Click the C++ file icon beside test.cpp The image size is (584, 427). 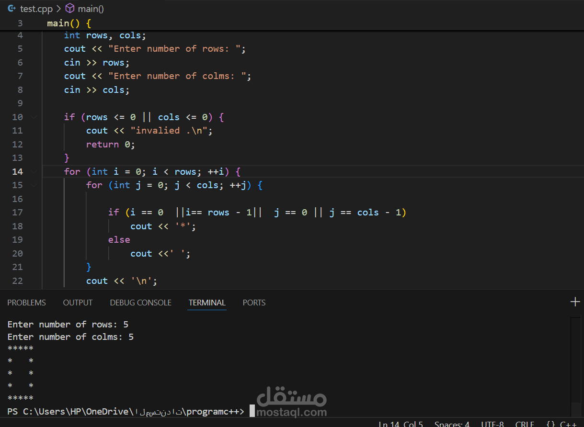coord(12,9)
